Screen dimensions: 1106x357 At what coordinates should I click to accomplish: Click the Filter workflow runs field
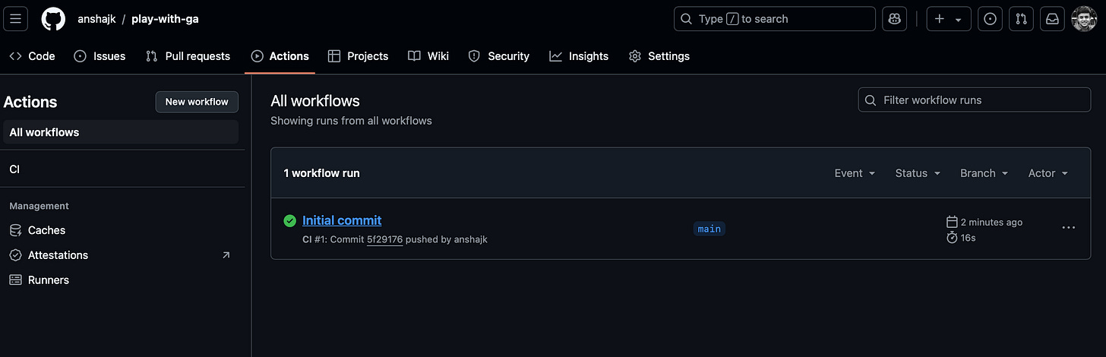coord(975,100)
